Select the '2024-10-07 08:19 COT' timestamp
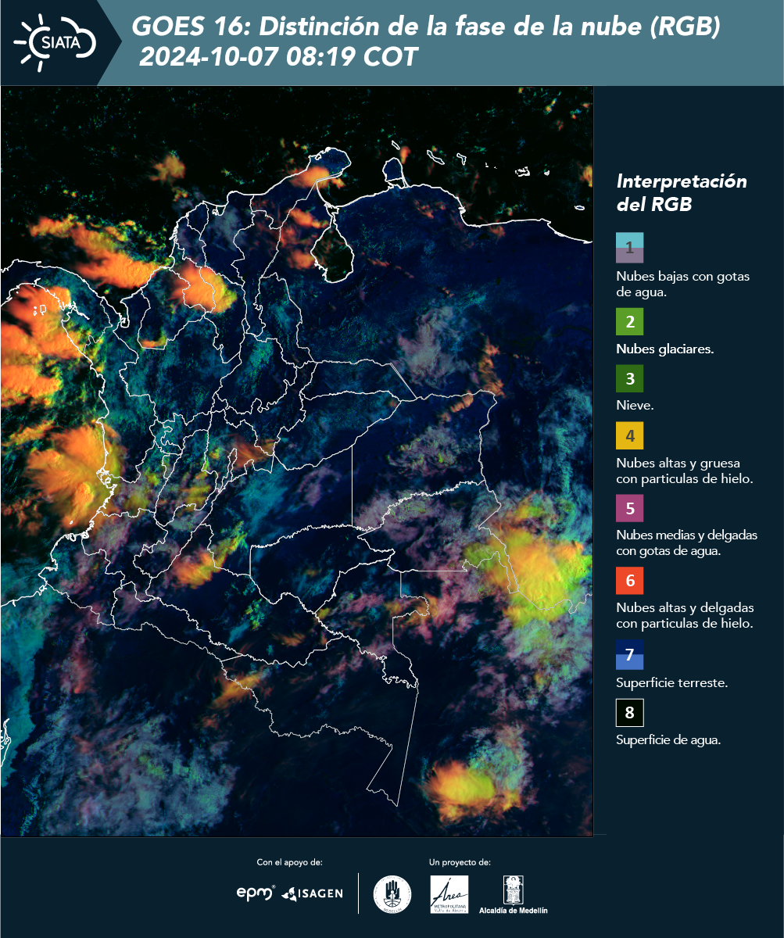 278,58
